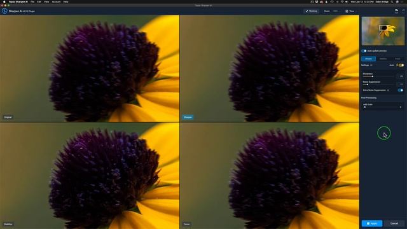This screenshot has width=407, height=229.
Task: Open the Account menu
Action: pos(56,2)
